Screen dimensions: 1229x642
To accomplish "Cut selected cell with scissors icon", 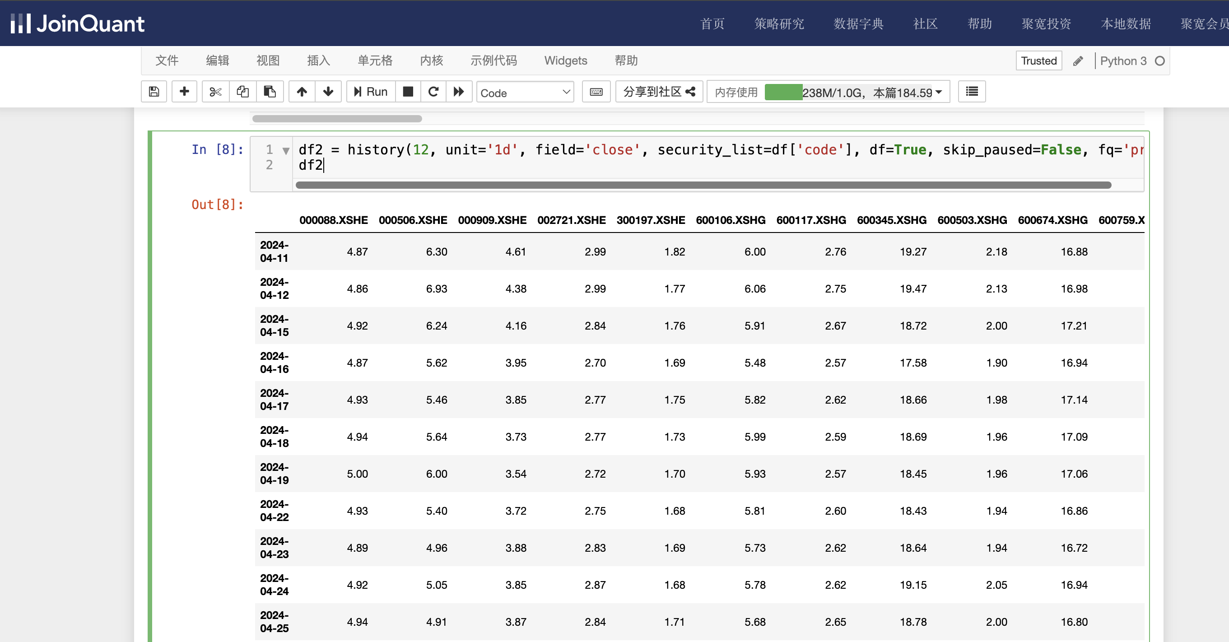I will pyautogui.click(x=216, y=92).
